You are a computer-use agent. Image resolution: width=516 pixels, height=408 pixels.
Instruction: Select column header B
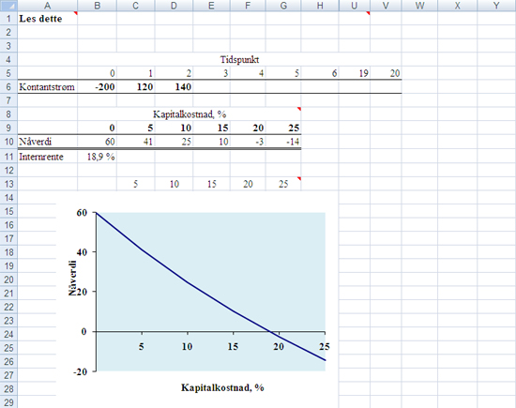(x=97, y=6)
